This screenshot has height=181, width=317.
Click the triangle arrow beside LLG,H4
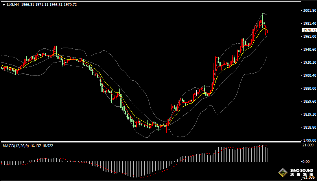4,5
